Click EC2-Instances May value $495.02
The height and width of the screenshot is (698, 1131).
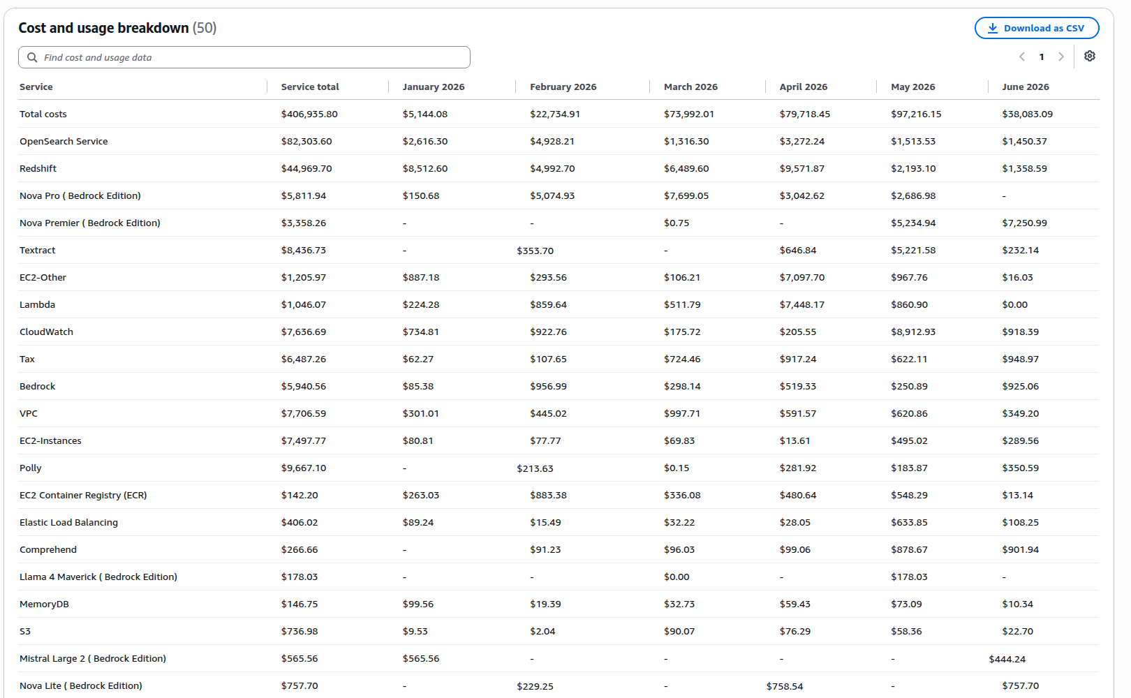(x=909, y=440)
